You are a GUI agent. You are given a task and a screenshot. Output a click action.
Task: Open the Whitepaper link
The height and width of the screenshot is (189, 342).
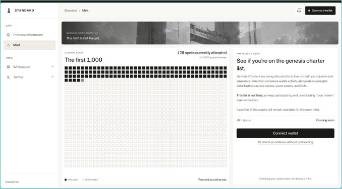(30, 67)
